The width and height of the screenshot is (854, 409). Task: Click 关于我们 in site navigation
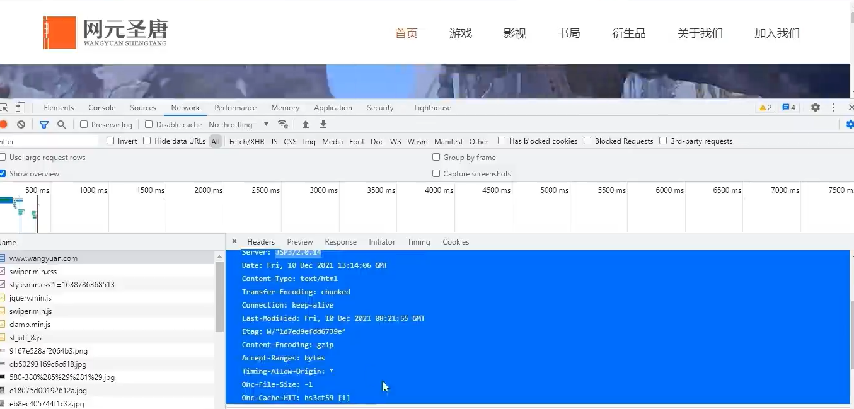pos(700,33)
